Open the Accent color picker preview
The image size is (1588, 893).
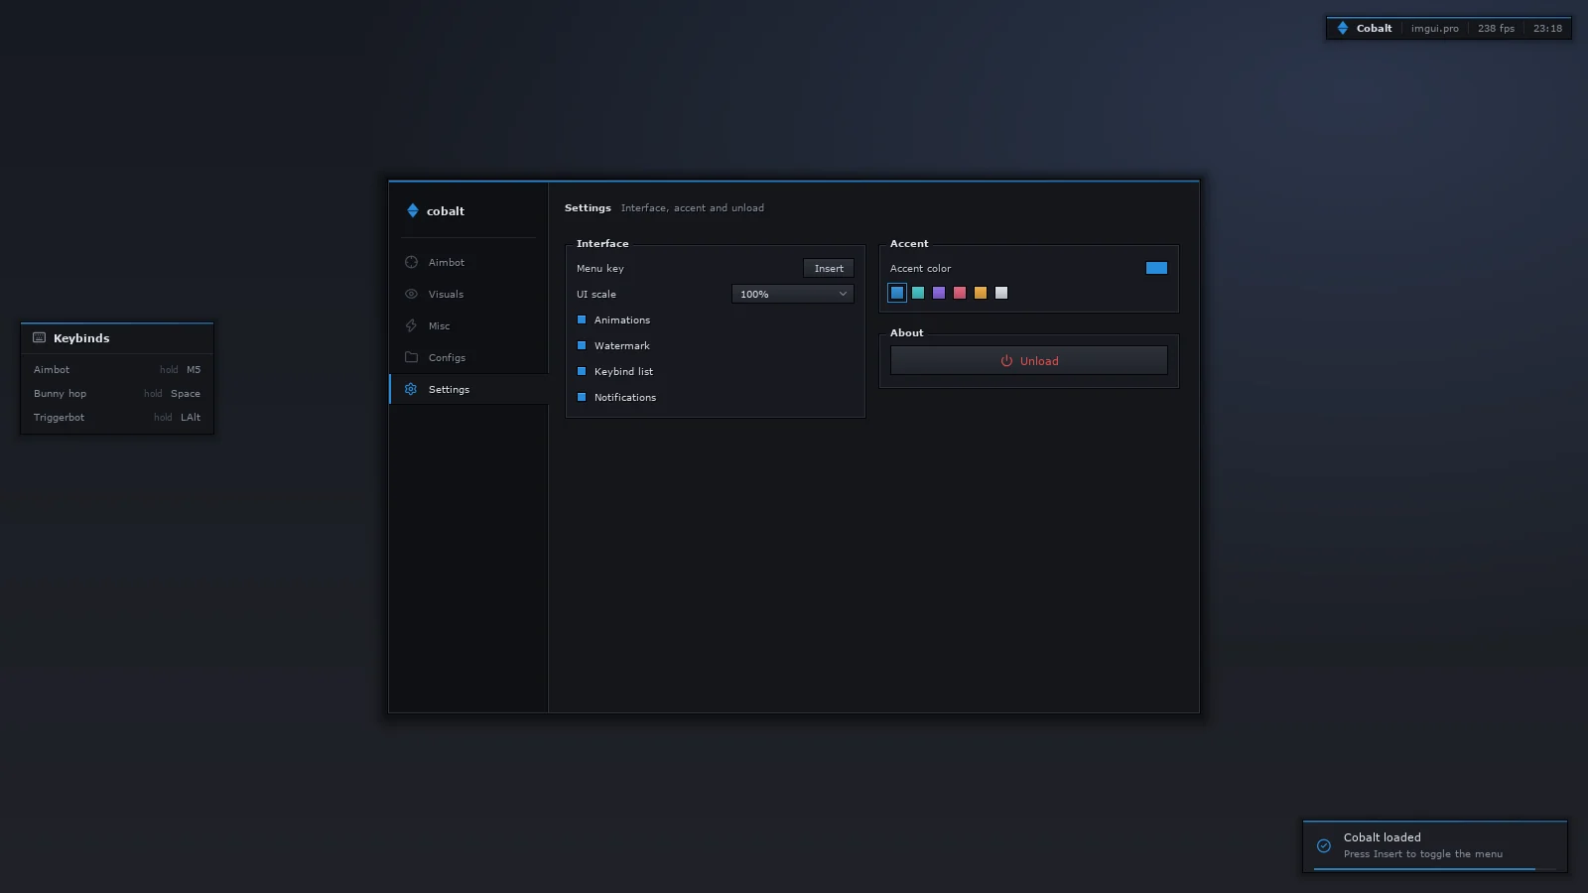1156,268
